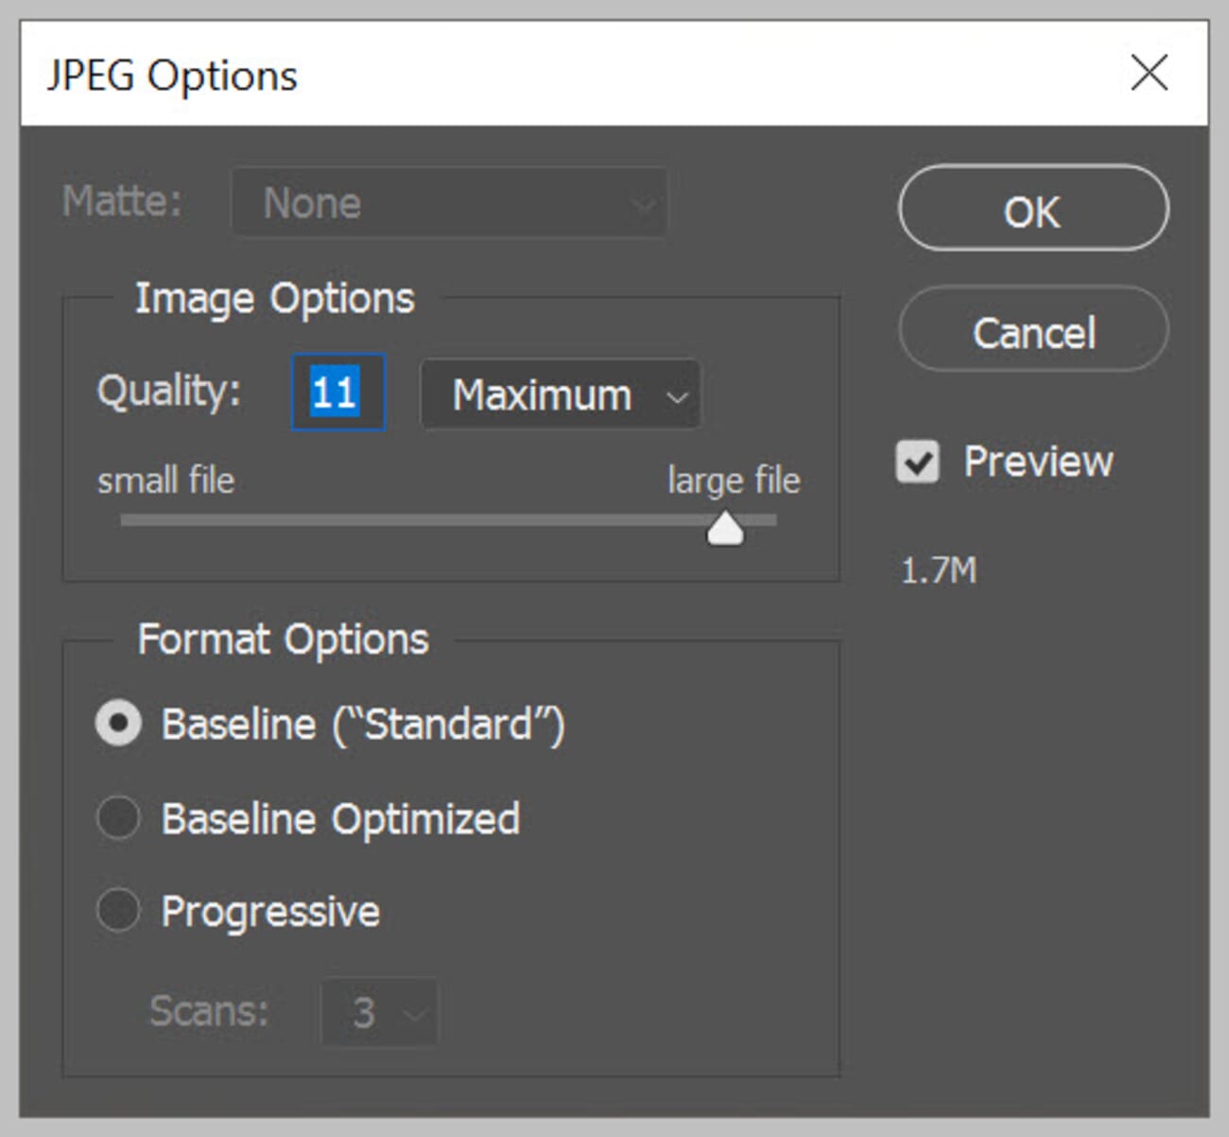Cancel the JPEG Options dialog
This screenshot has height=1137, width=1229.
[x=1032, y=331]
